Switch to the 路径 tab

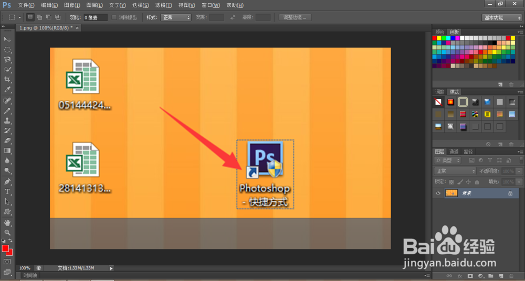[x=468, y=152]
